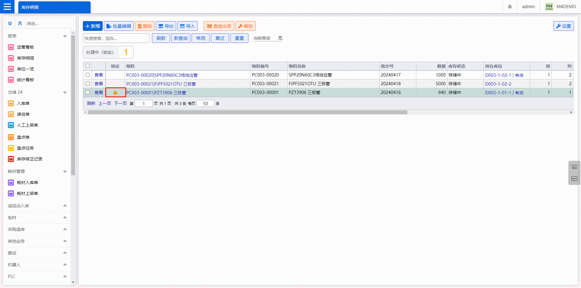Open 耗材上架单 in sidebar
The image size is (581, 288).
coord(28,193)
